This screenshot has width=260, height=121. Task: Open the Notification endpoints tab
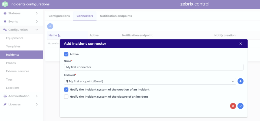[x=116, y=16]
